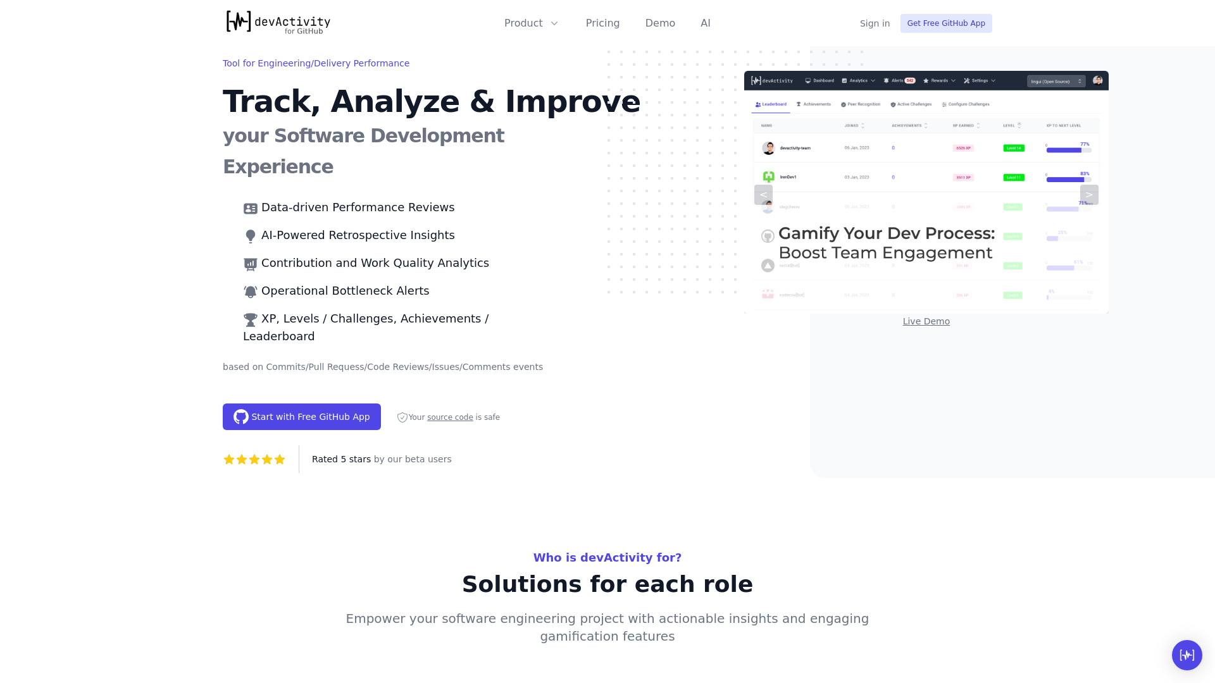The width and height of the screenshot is (1215, 683).
Task: Click the Contribution and Work Quality Analytics icon
Action: coord(251,264)
